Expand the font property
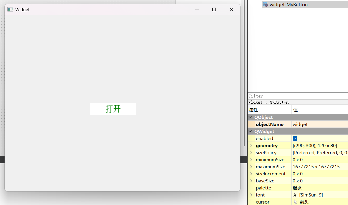The height and width of the screenshot is (205, 348). (251, 195)
